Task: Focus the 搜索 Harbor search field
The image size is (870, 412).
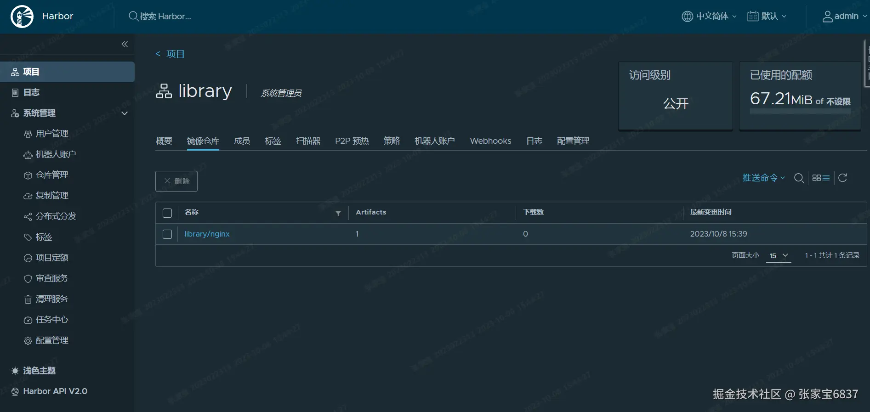Action: [165, 17]
